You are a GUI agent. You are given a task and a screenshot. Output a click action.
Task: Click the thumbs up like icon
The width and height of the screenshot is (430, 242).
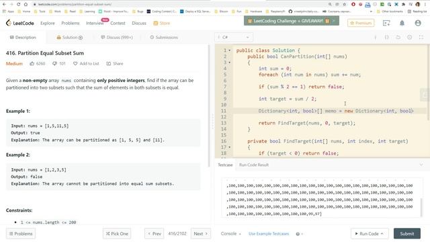pyautogui.click(x=32, y=64)
